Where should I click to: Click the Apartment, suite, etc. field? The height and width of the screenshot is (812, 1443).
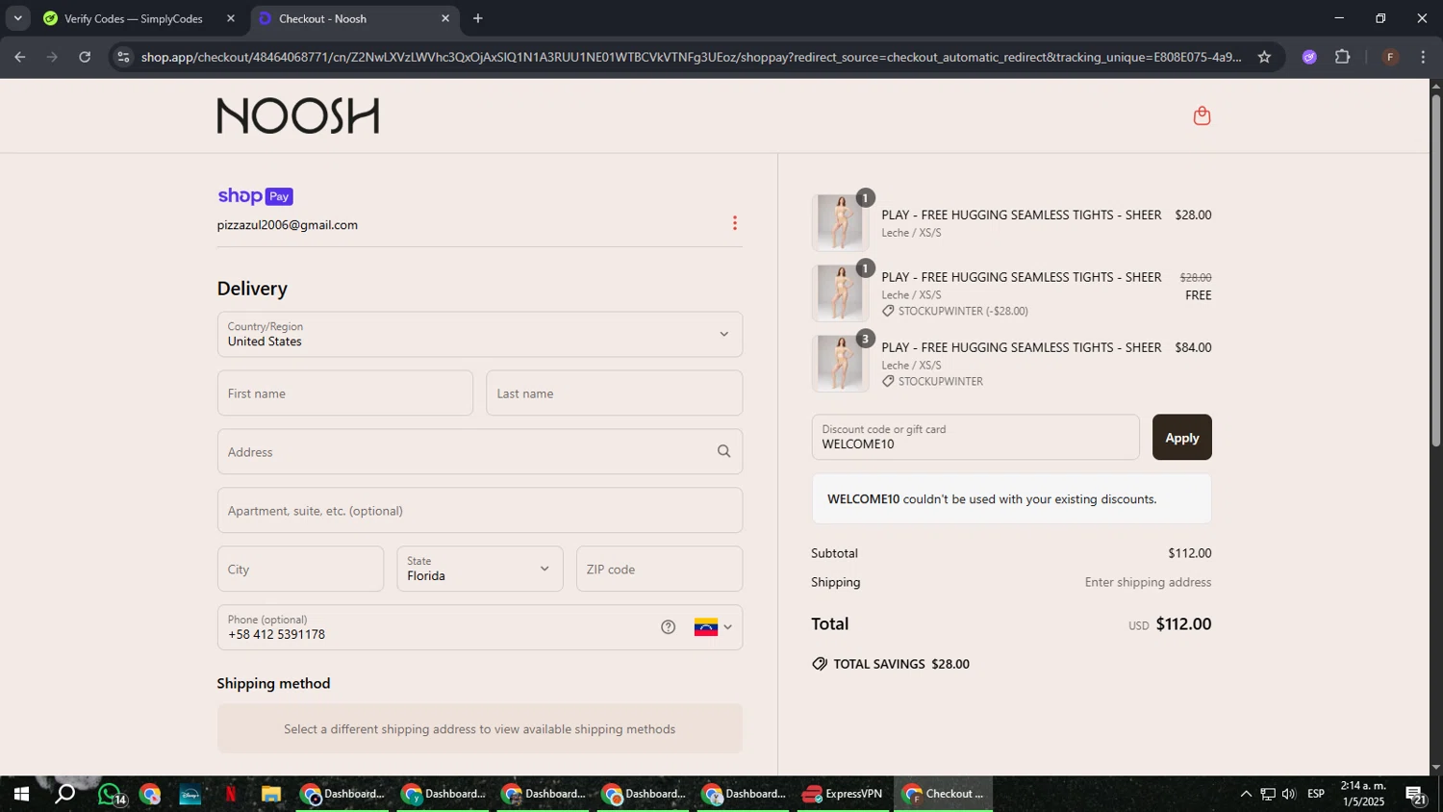click(480, 510)
